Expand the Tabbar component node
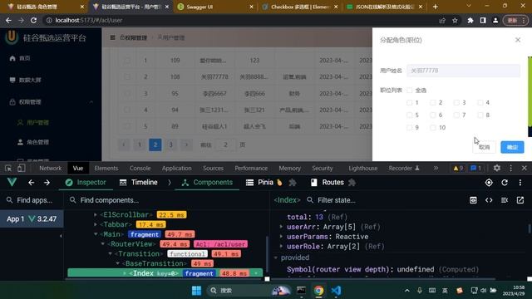 (x=96, y=224)
